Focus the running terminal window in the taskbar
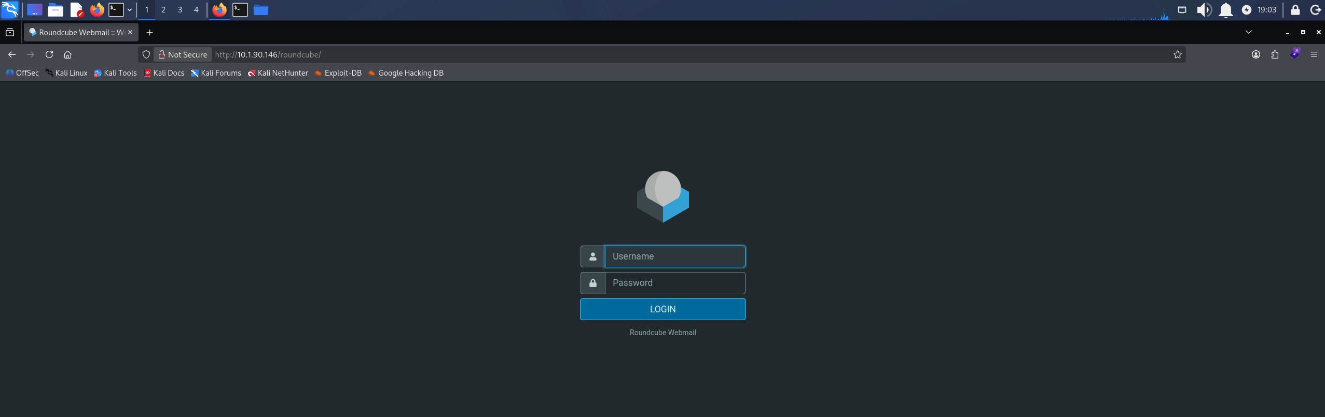This screenshot has width=1325, height=417. (x=240, y=9)
